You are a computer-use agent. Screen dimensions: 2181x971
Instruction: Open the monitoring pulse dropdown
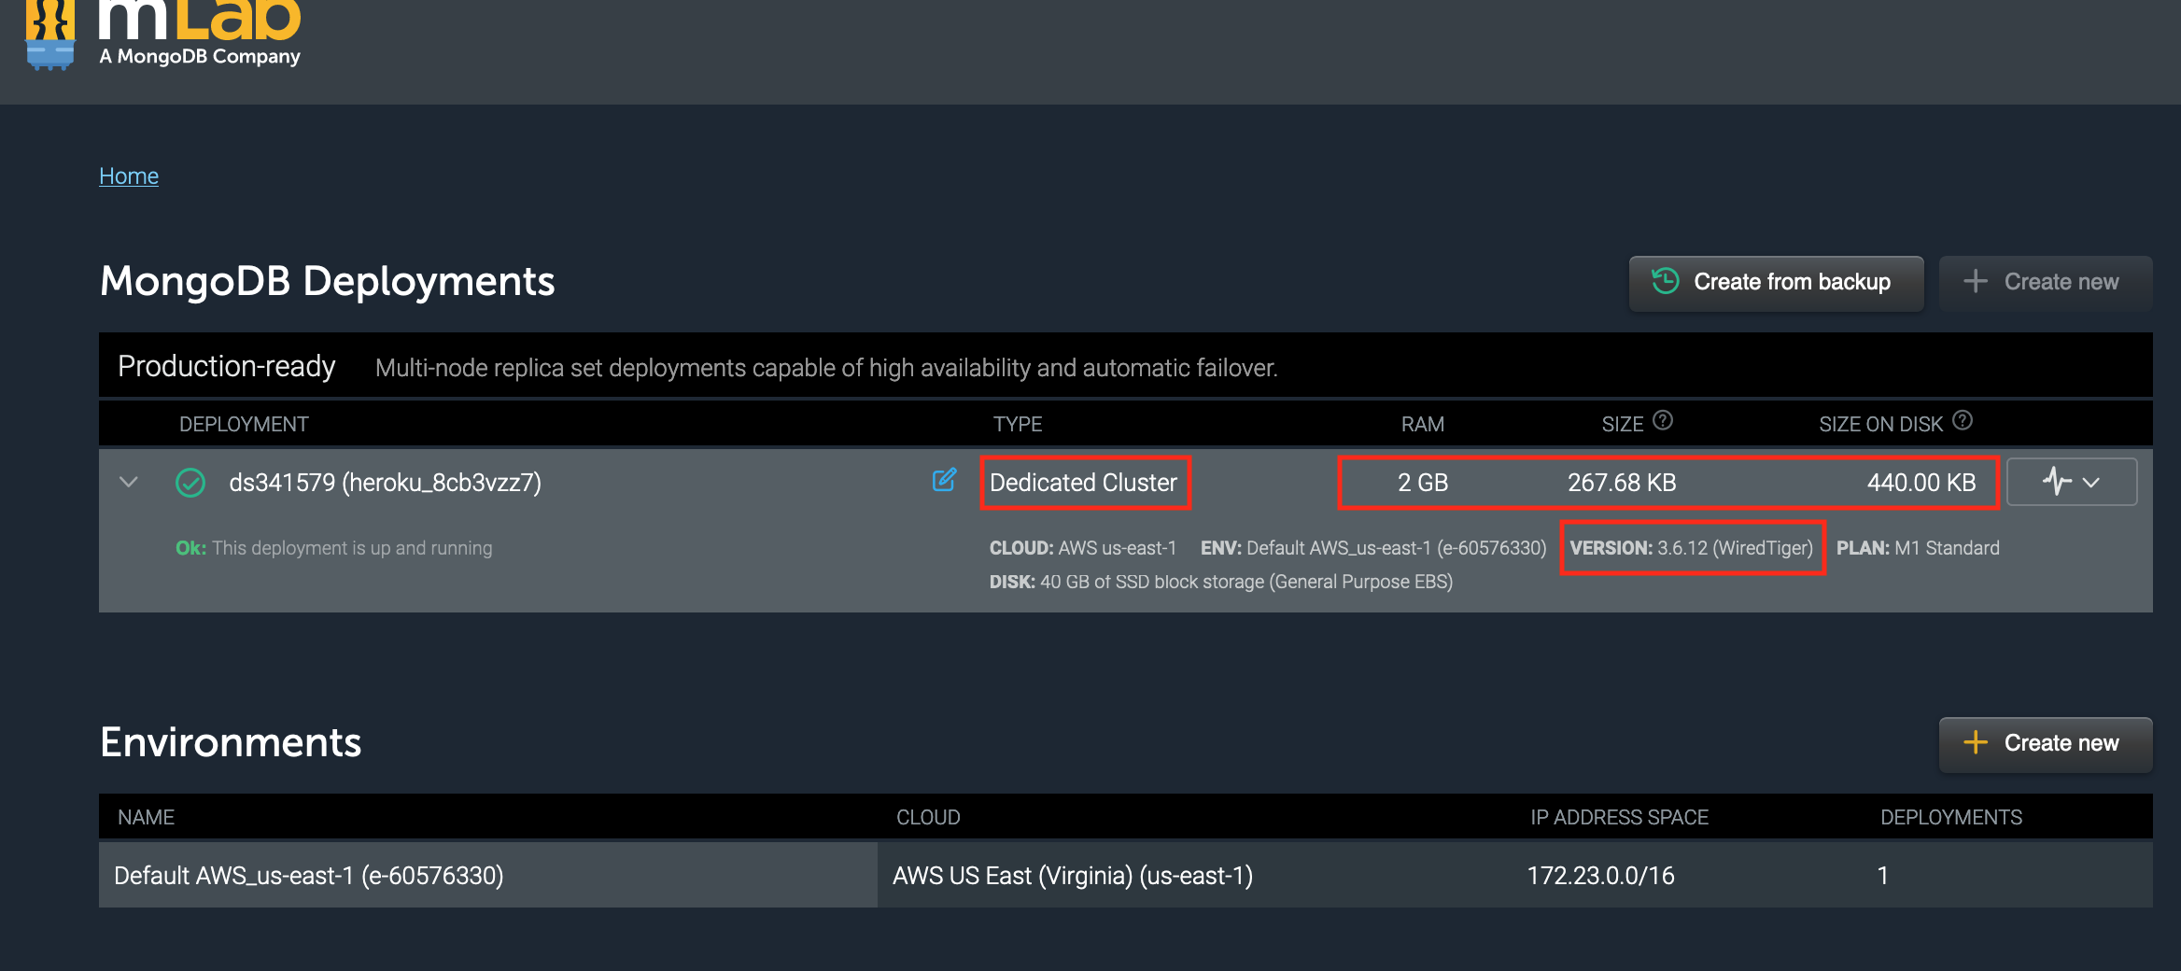2072,482
